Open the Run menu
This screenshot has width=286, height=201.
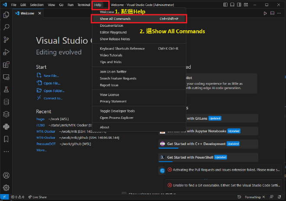point(70,5)
